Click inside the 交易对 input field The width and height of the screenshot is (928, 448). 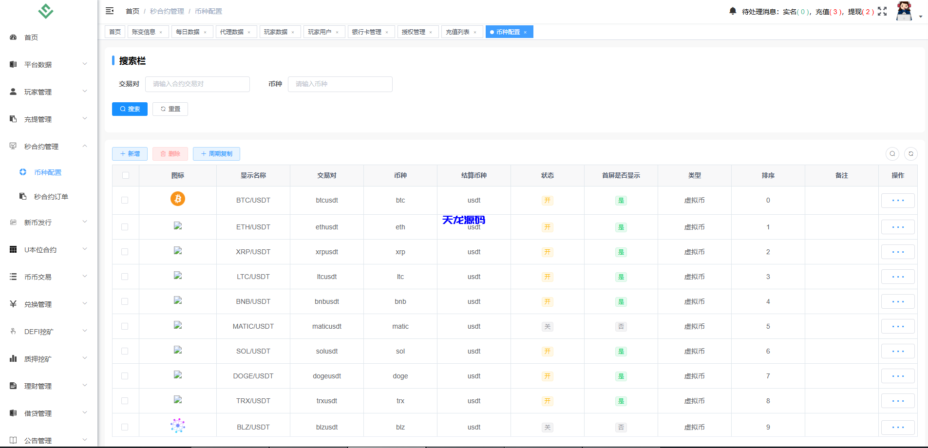click(197, 84)
